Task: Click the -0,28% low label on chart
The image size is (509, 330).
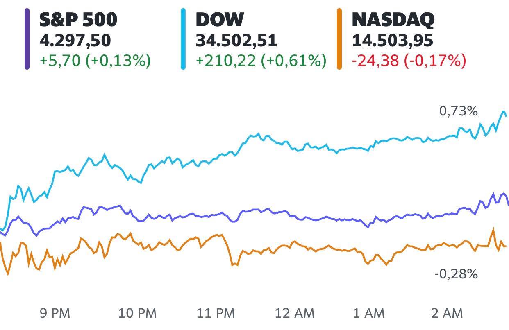Action: 456,273
